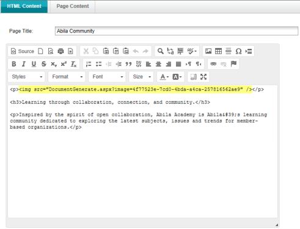Screen dimensions: 300x229
Task: Click the Print icon
Action: click(60, 51)
